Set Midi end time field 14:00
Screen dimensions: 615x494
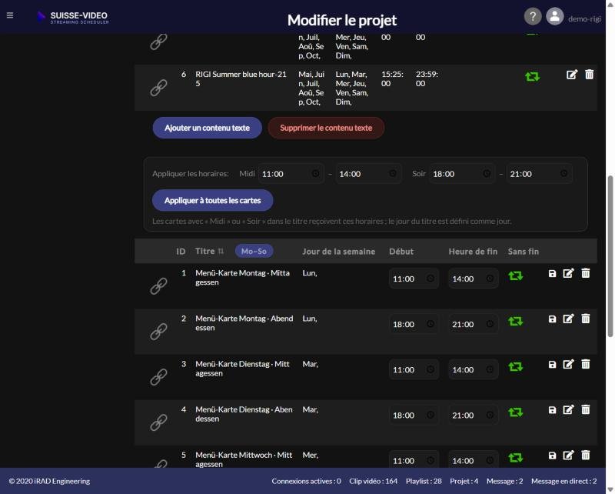(368, 174)
